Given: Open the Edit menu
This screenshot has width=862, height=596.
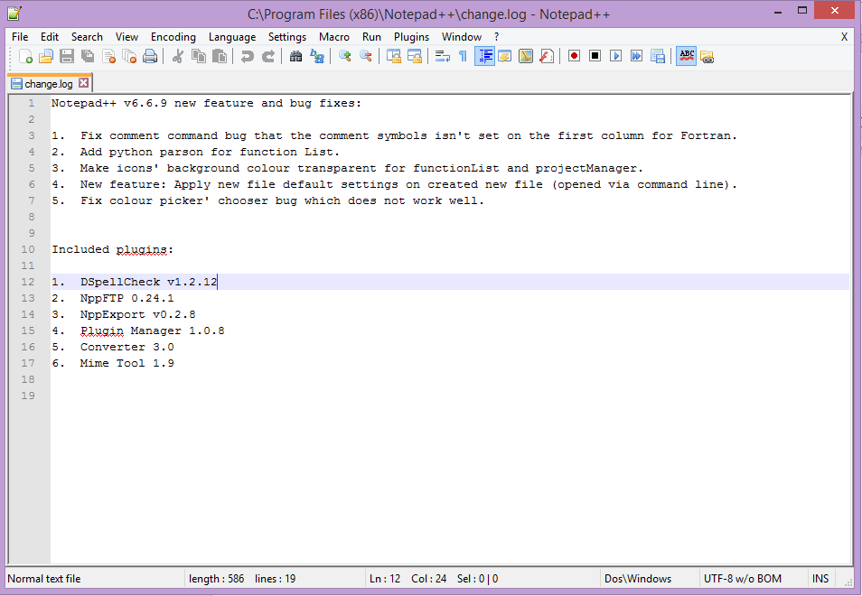Looking at the screenshot, I should pyautogui.click(x=50, y=37).
